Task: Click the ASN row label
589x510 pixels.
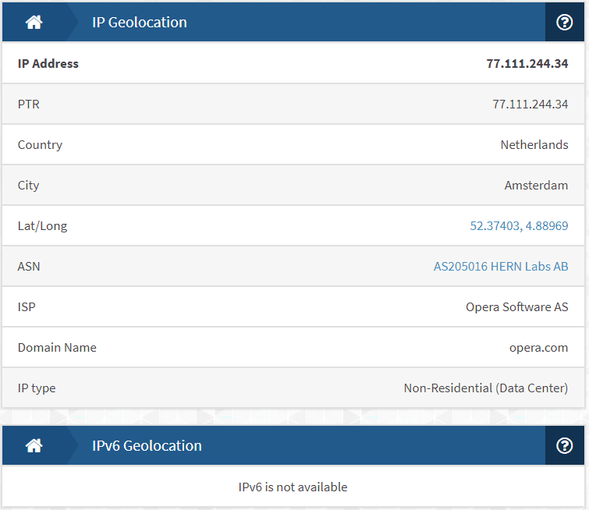Action: click(x=29, y=266)
